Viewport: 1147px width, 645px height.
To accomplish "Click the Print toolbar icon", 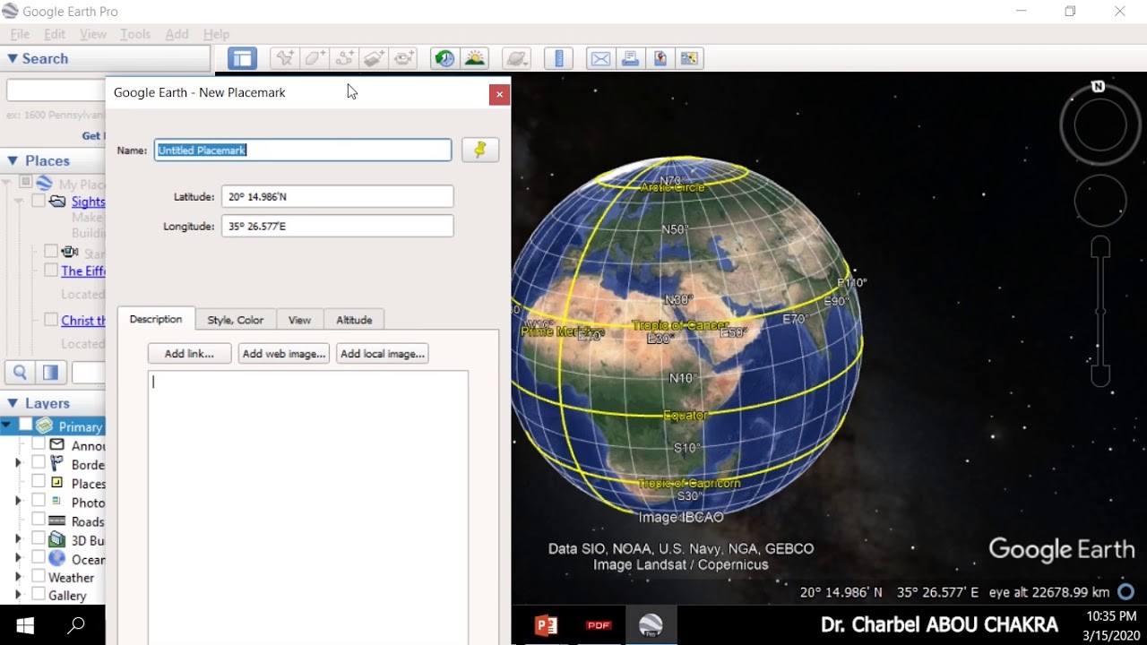I will (630, 59).
